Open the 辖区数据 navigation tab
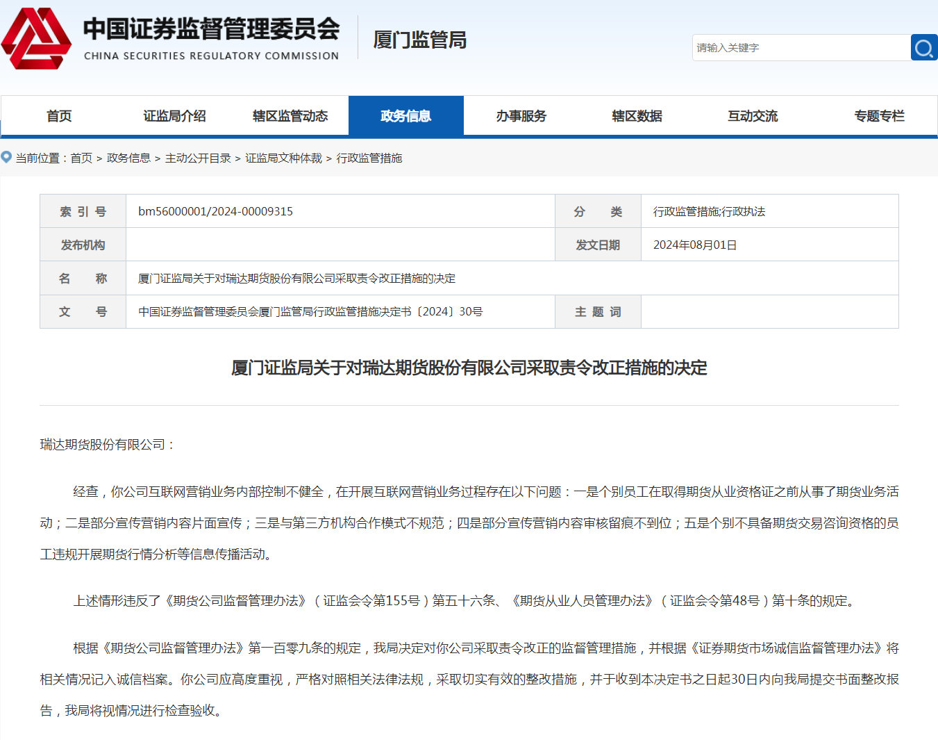 coord(637,116)
